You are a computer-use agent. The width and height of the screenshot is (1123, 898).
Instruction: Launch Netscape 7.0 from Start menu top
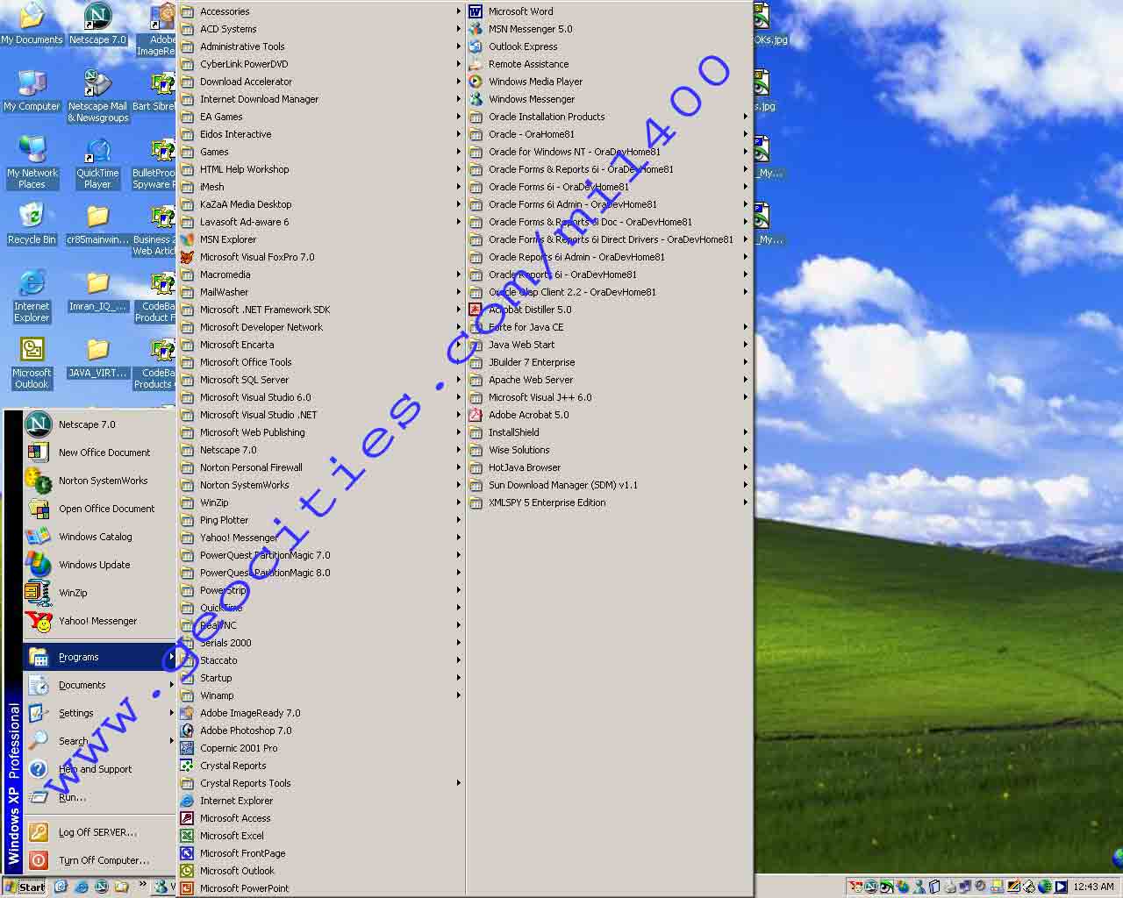point(99,424)
